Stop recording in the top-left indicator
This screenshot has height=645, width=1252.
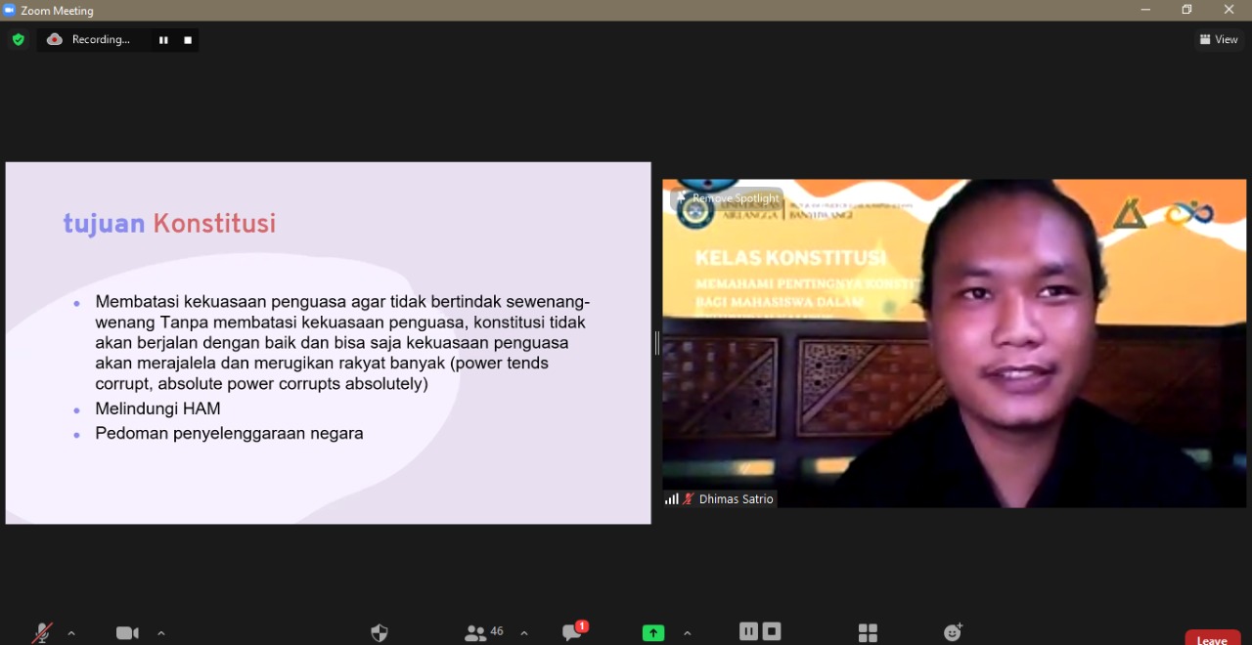tap(188, 40)
